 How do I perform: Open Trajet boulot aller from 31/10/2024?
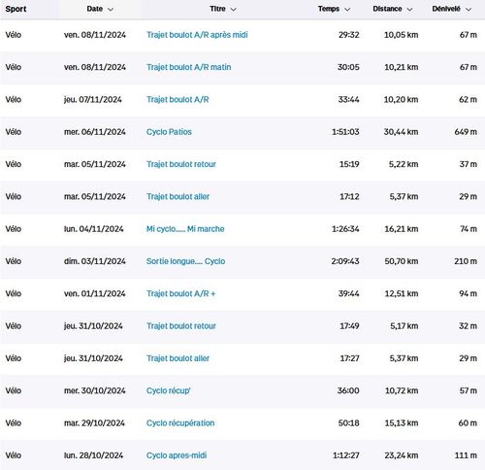pos(178,358)
